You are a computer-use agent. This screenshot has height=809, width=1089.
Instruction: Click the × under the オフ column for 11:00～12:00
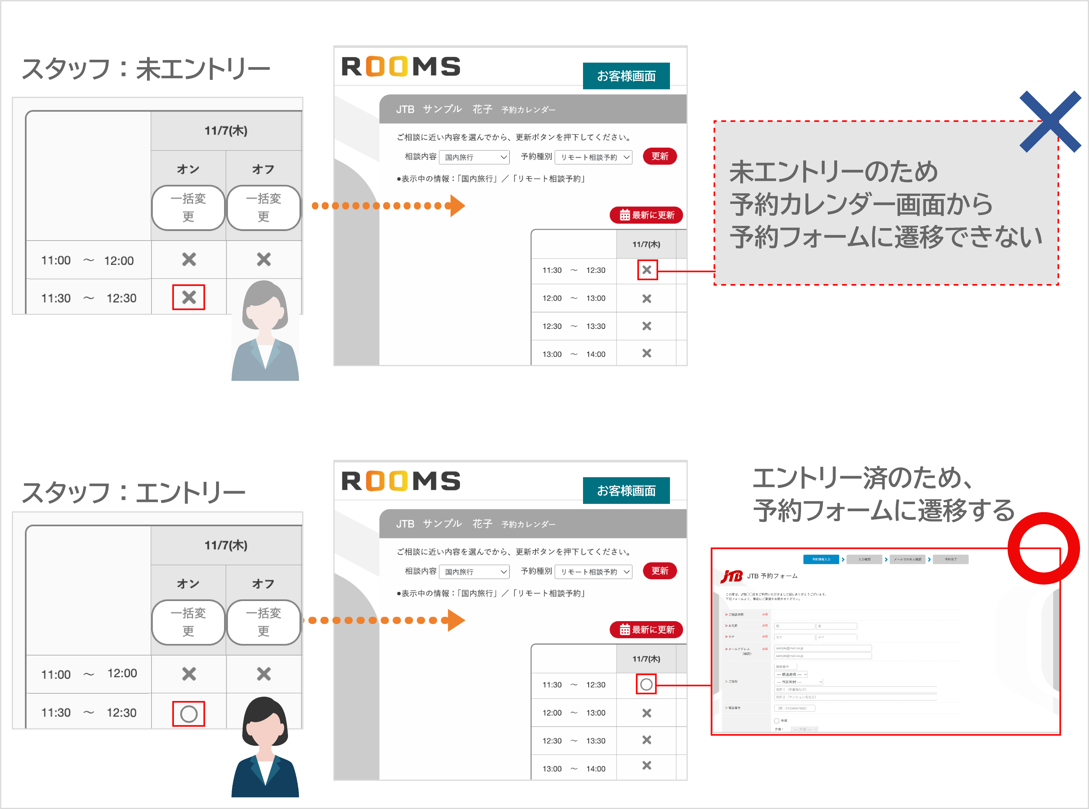click(264, 259)
